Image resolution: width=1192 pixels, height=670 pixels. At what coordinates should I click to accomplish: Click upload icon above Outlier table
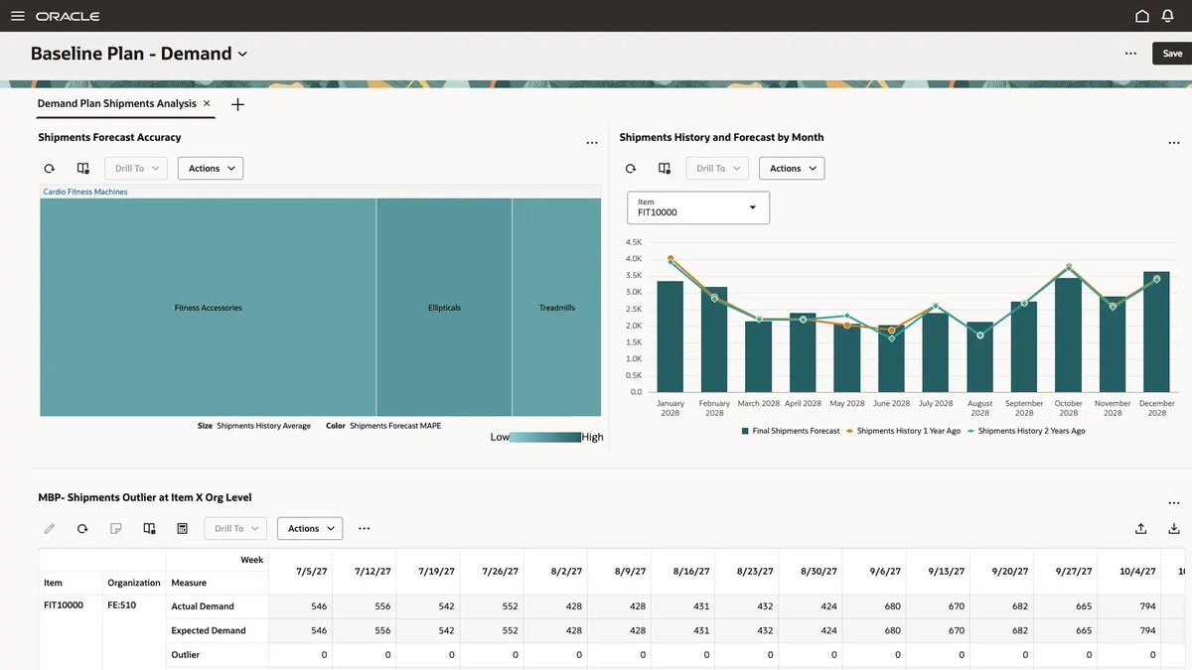pyautogui.click(x=1141, y=529)
